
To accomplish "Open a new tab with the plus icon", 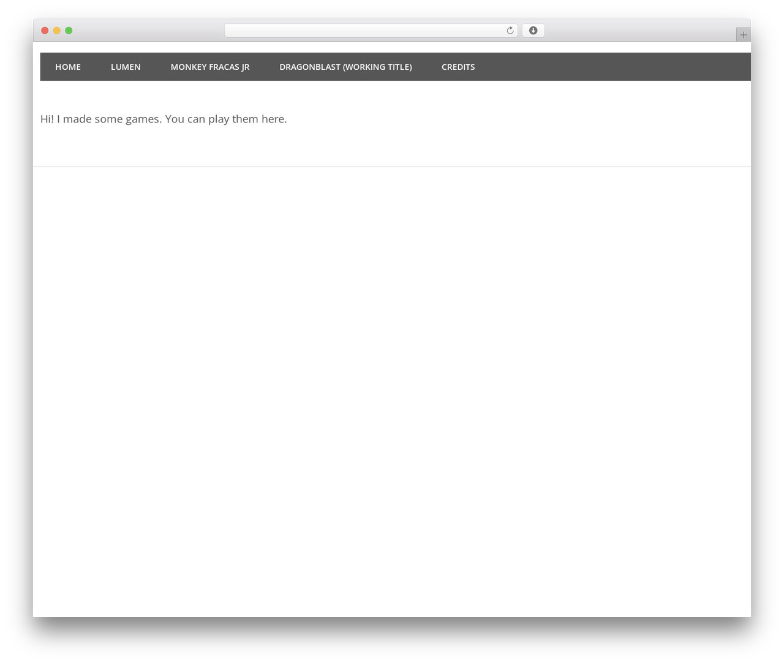I will tap(743, 35).
